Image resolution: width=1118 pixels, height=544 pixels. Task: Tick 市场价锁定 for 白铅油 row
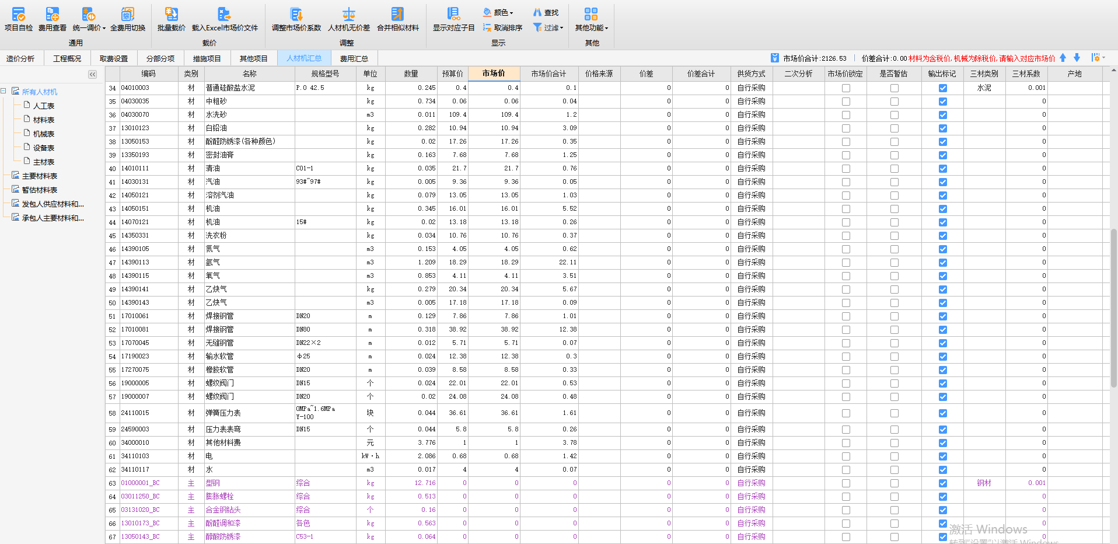point(846,128)
